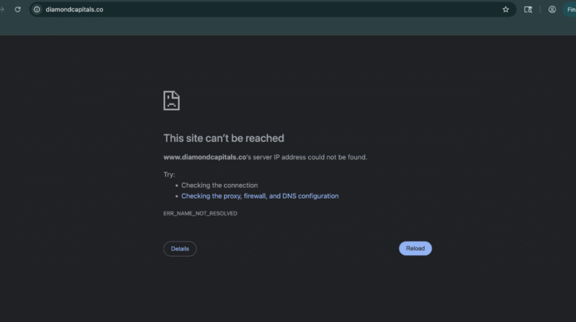The image size is (576, 322).
Task: Click the browser reload icon in toolbar
Action: [18, 9]
